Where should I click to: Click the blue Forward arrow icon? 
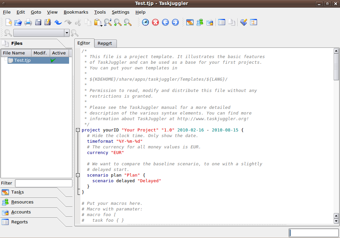(175, 23)
